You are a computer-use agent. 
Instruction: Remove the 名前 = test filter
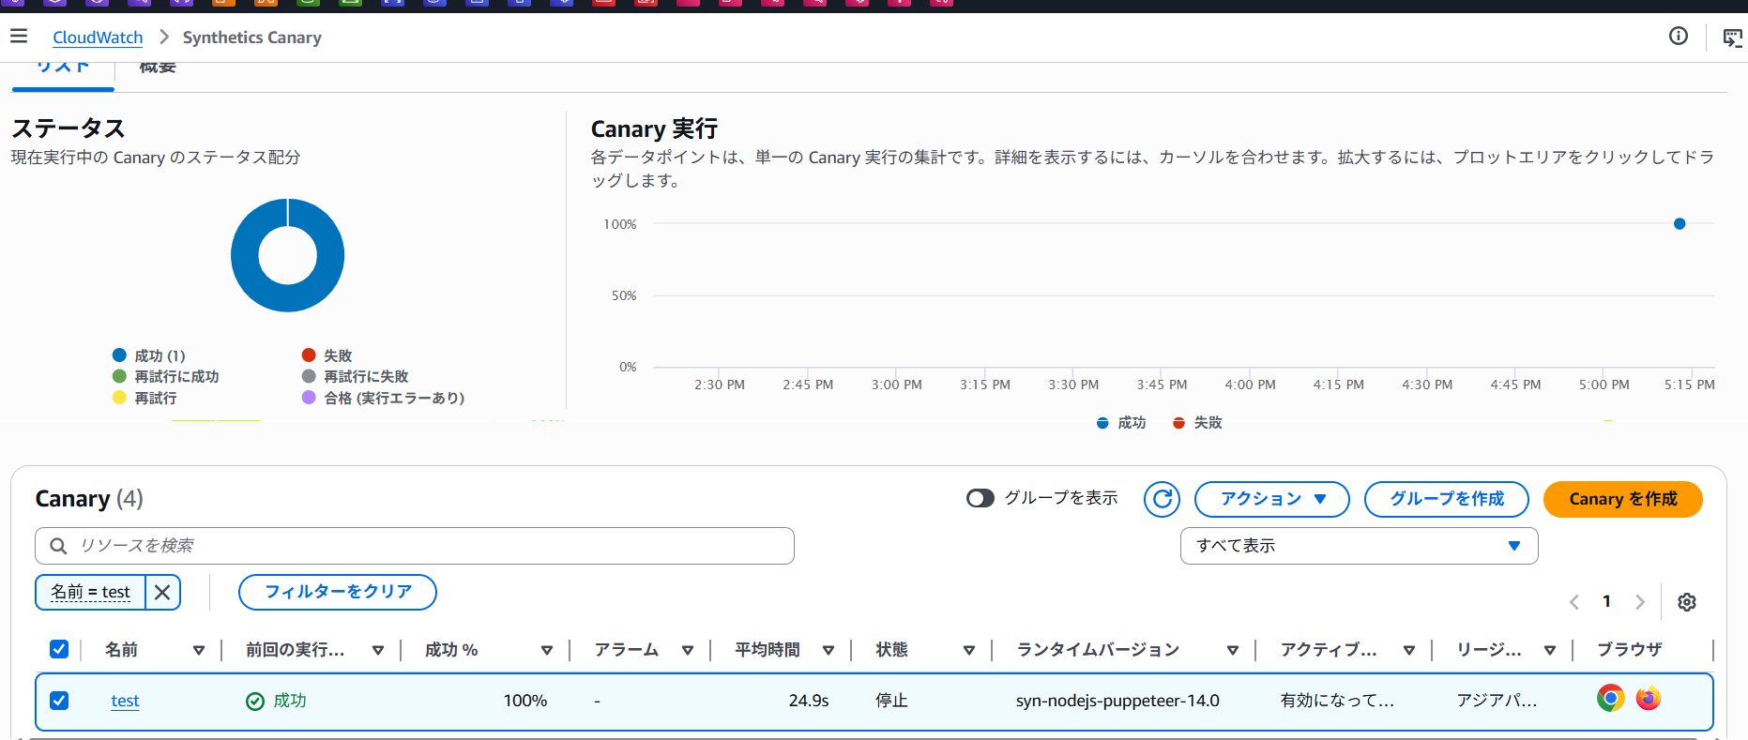[x=162, y=592]
